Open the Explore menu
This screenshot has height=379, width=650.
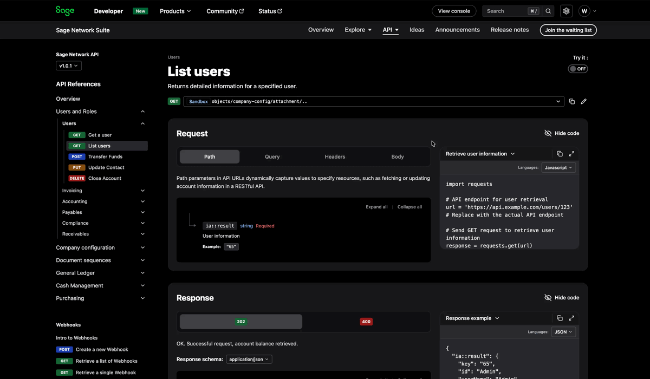tap(358, 30)
